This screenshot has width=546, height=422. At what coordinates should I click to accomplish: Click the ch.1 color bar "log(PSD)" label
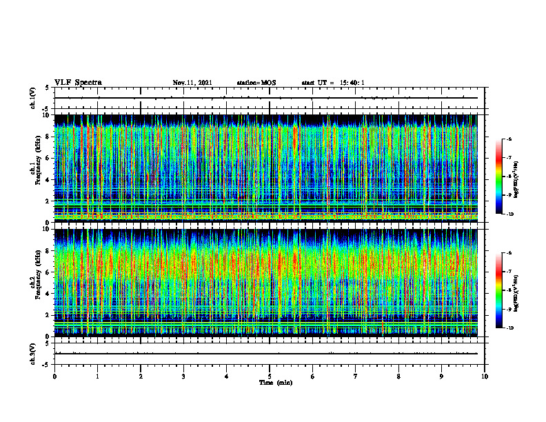click(x=516, y=180)
